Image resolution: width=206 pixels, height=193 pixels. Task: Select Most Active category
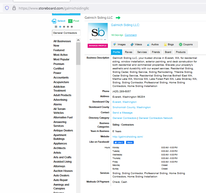pyautogui.click(x=60, y=55)
